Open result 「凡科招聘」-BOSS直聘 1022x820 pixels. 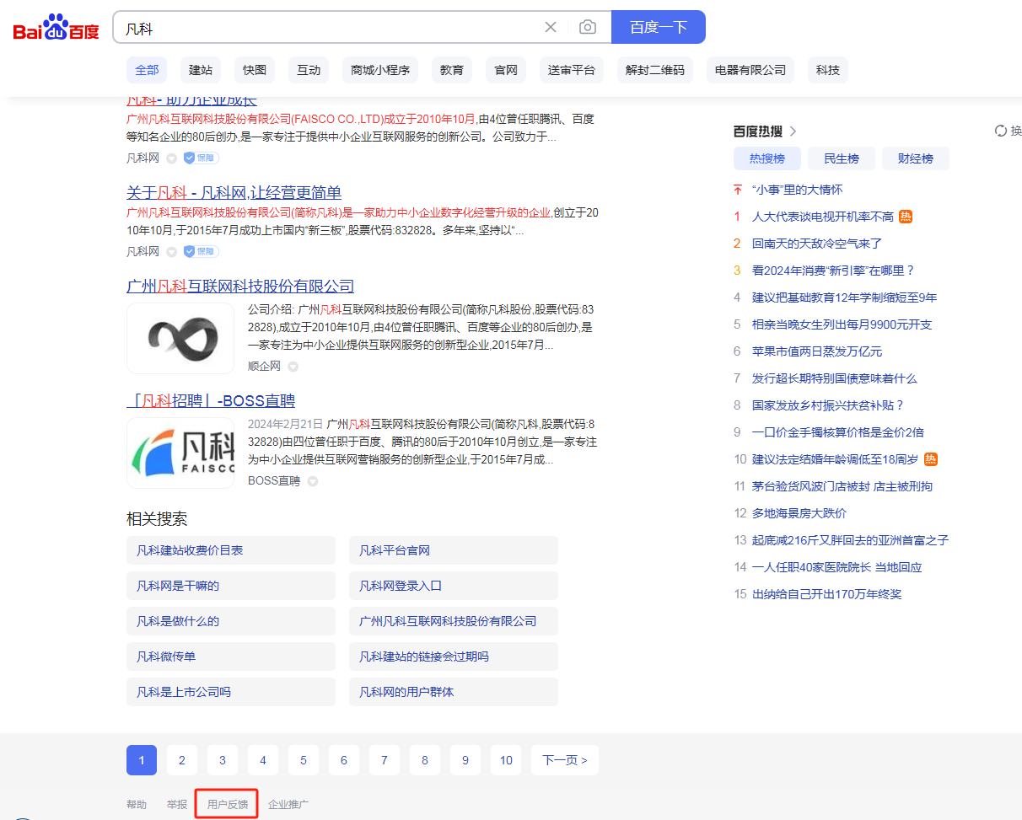(x=211, y=400)
